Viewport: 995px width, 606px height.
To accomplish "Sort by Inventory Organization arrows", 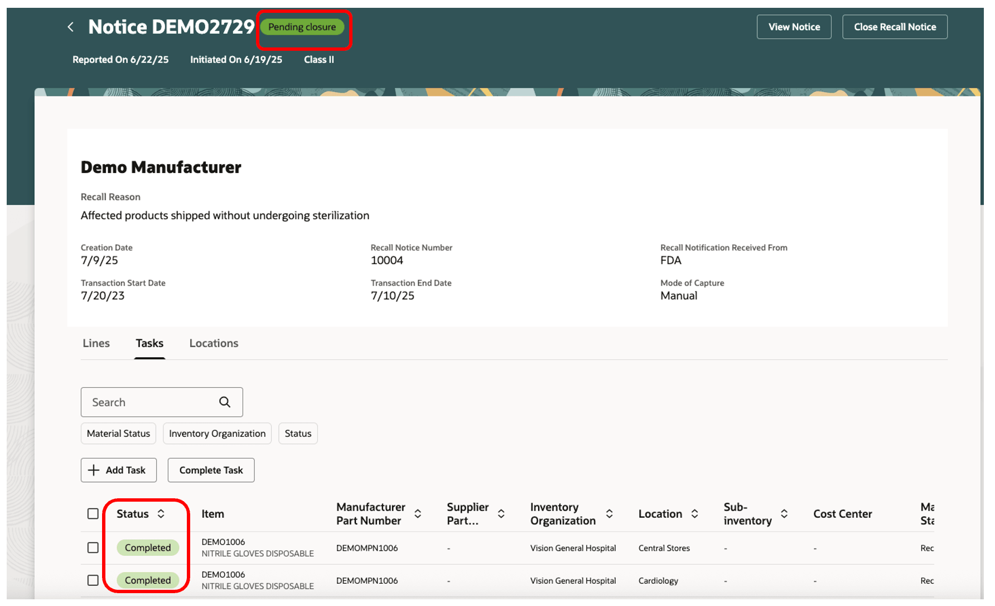I will click(x=610, y=514).
